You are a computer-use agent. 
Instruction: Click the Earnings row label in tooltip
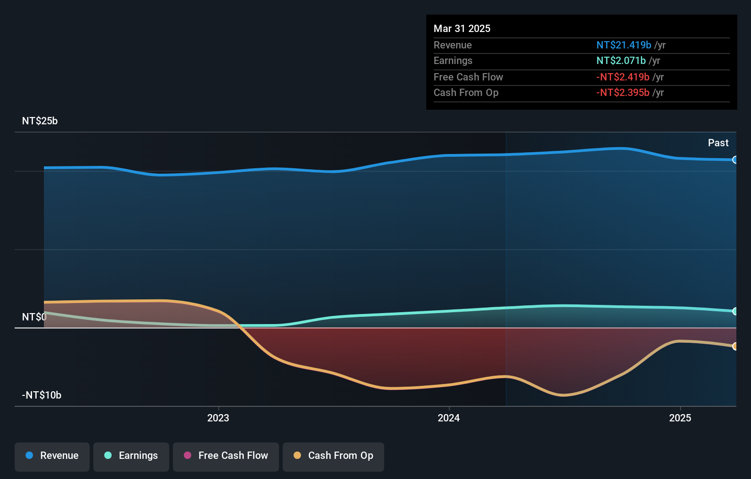pyautogui.click(x=453, y=60)
